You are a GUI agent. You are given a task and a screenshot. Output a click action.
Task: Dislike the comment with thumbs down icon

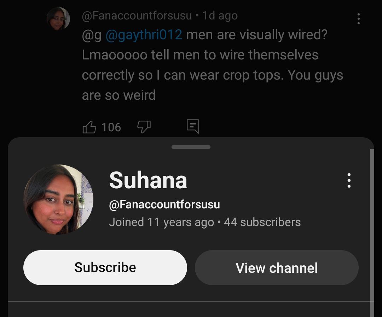[144, 127]
